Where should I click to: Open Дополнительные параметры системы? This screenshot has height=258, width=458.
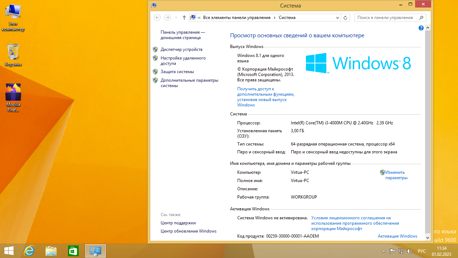coord(189,83)
